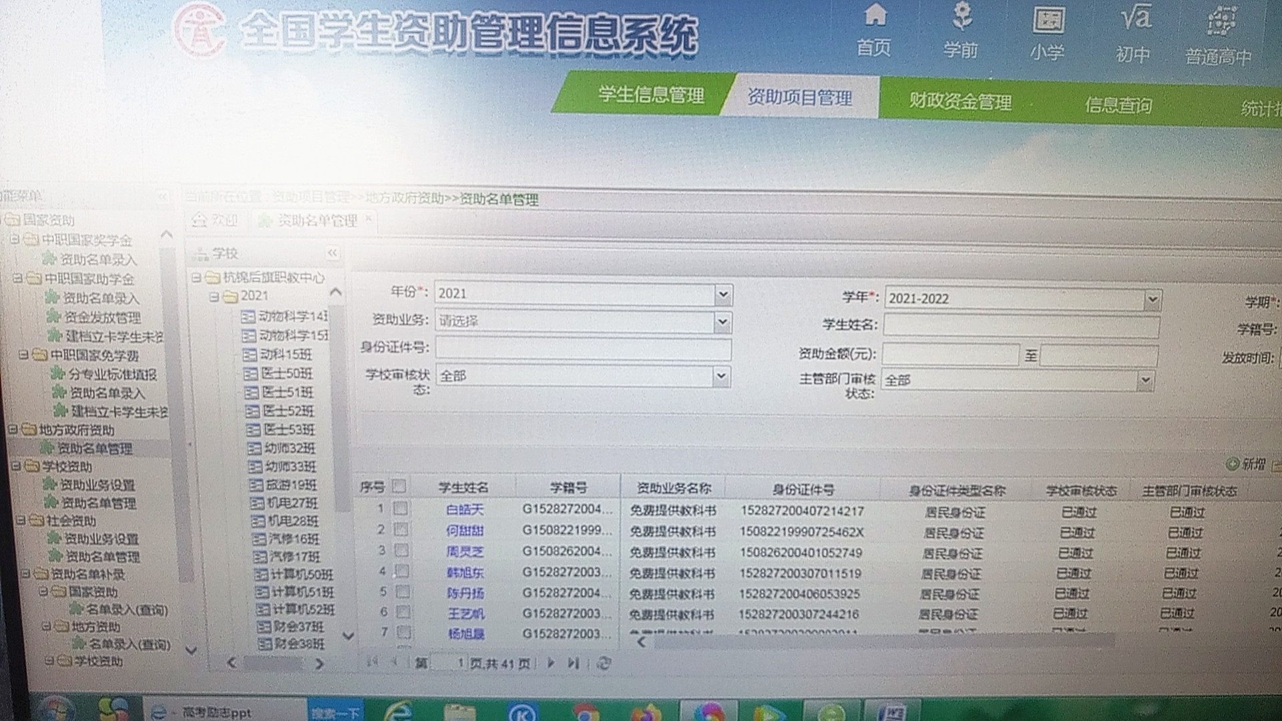1282x721 pixels.
Task: Launch the browser from the taskbar
Action: [401, 709]
